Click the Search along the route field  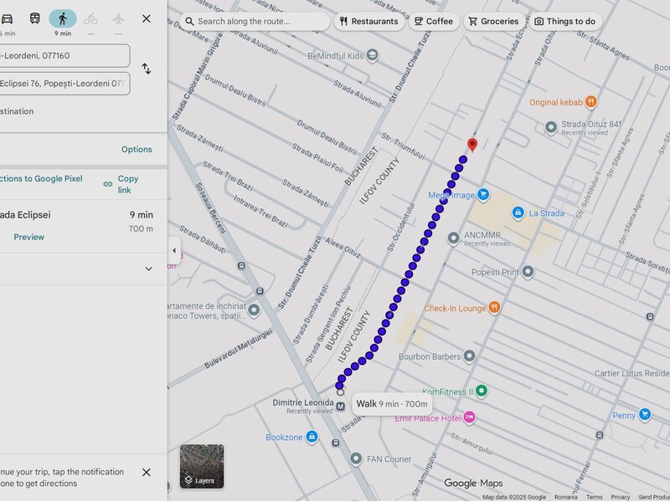(255, 21)
